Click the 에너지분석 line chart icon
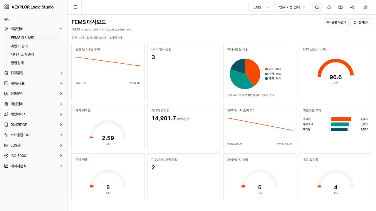The image size is (376, 211). coord(6,166)
